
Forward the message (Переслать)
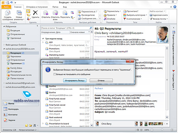pyautogui.click(x=65, y=14)
